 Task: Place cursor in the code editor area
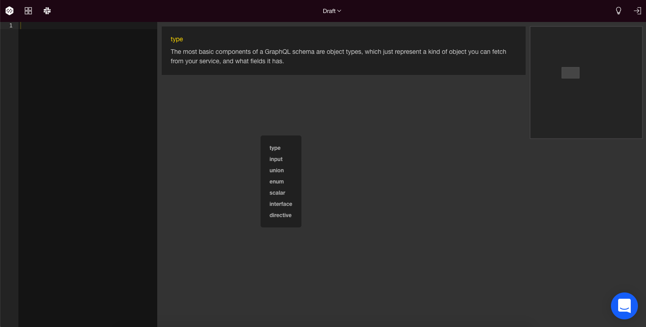(x=88, y=135)
